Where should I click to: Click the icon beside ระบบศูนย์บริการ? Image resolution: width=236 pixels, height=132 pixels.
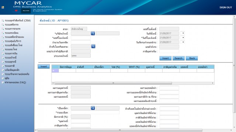click(x=3, y=41)
